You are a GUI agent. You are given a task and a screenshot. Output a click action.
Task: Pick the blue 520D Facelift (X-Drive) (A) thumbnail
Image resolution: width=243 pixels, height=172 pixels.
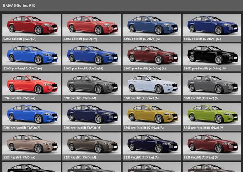[152, 25]
